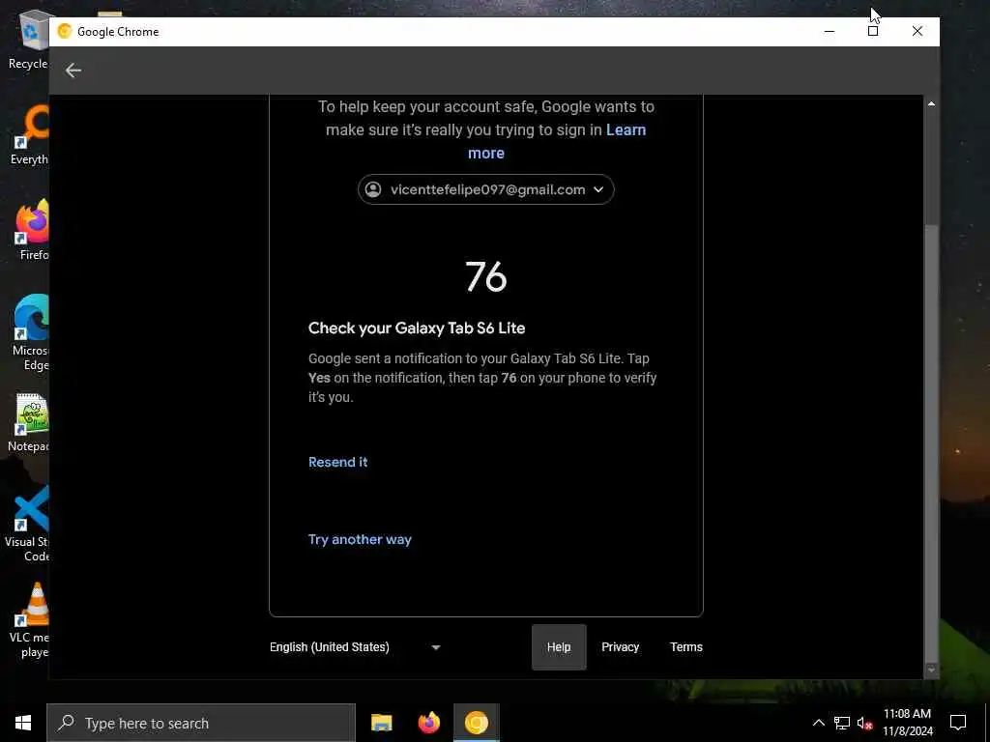Viewport: 990px width, 742px height.
Task: Click the Type here to search box
Action: coord(201,723)
